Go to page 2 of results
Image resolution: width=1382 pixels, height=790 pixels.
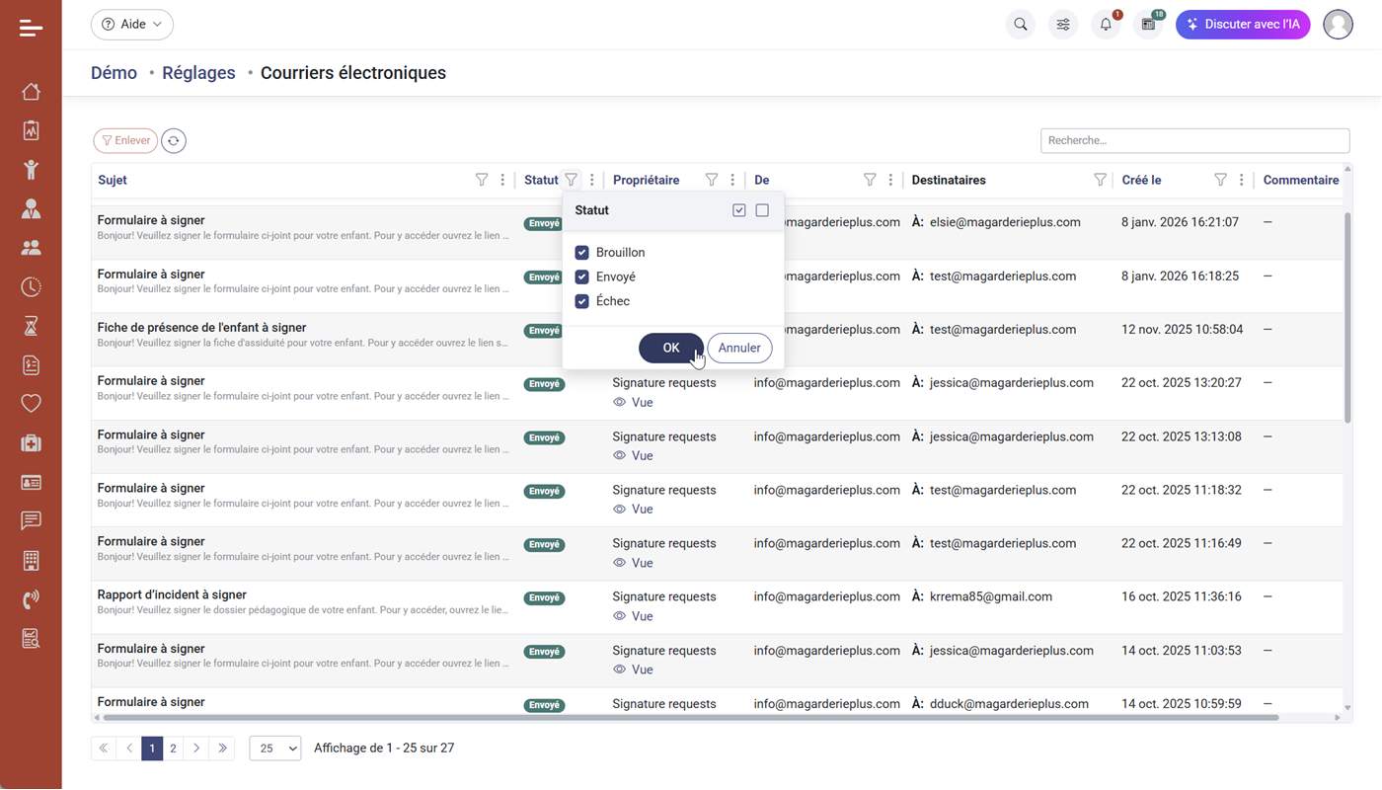pyautogui.click(x=173, y=749)
